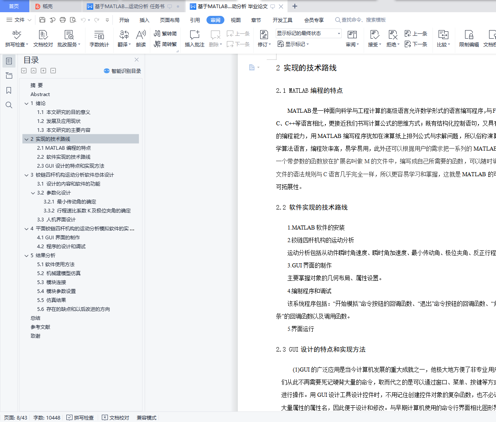Image resolution: width=496 pixels, height=422 pixels.
Task: Open the quick access toolbar customize arrow
Action: click(107, 20)
